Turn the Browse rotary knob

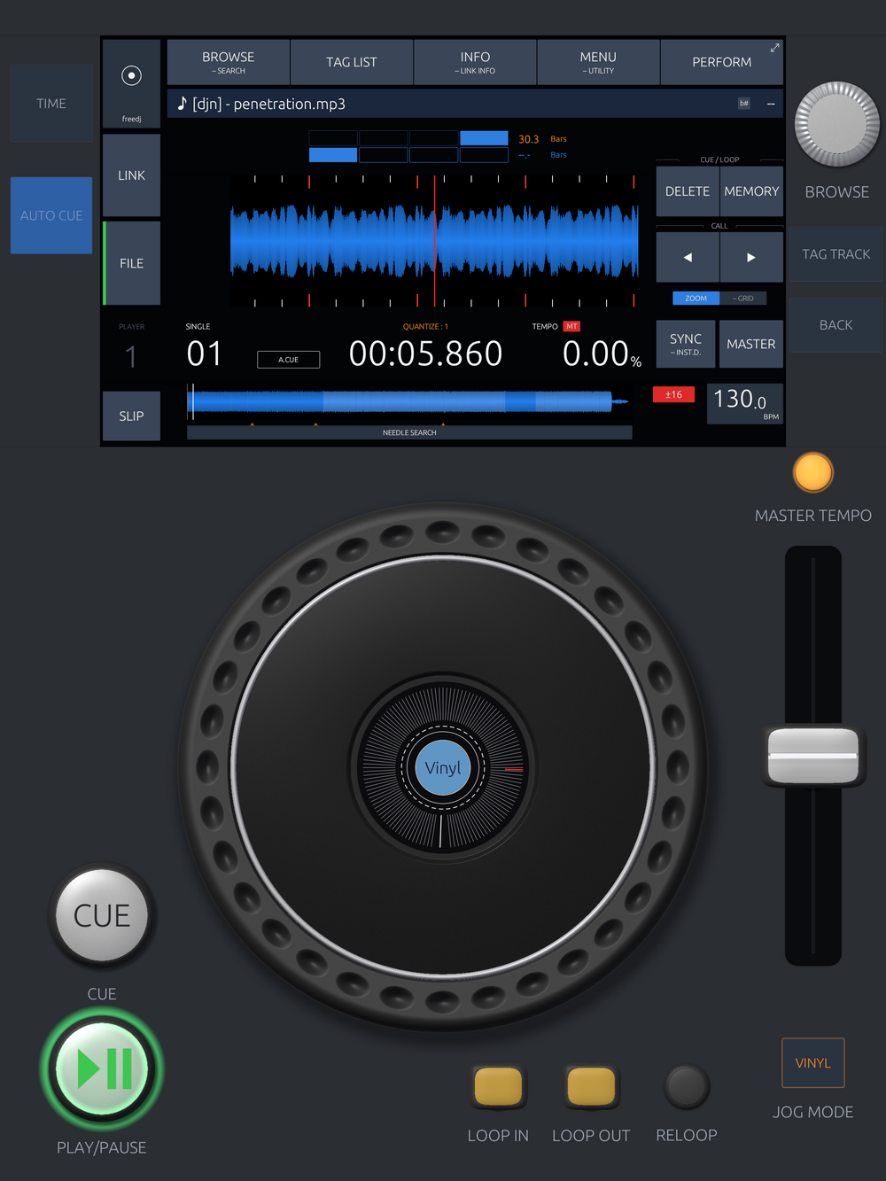point(836,125)
